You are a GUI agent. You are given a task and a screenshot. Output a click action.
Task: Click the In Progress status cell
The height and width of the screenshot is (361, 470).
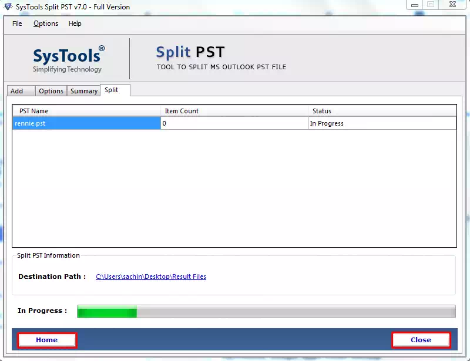382,123
